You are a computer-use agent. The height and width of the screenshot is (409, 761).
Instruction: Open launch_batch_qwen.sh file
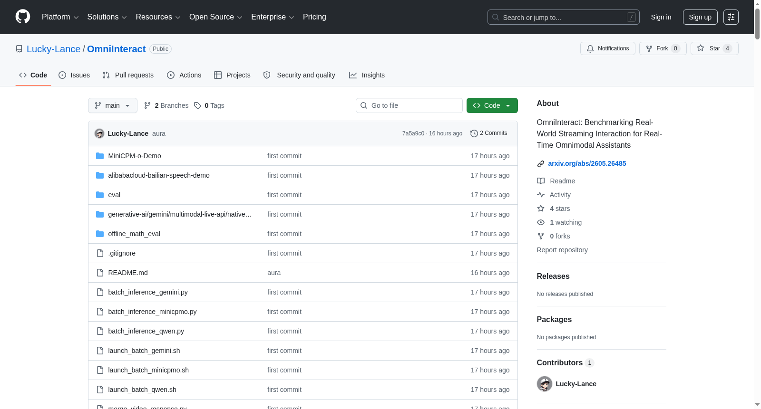click(x=142, y=390)
